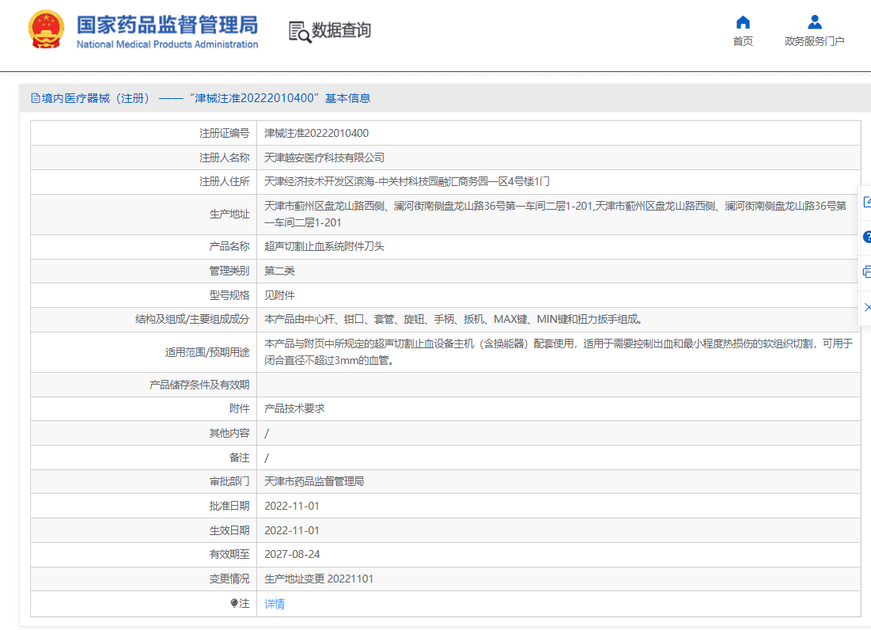Select the 批准日期 value 2022-11-01
This screenshot has height=630, width=871.
point(292,506)
